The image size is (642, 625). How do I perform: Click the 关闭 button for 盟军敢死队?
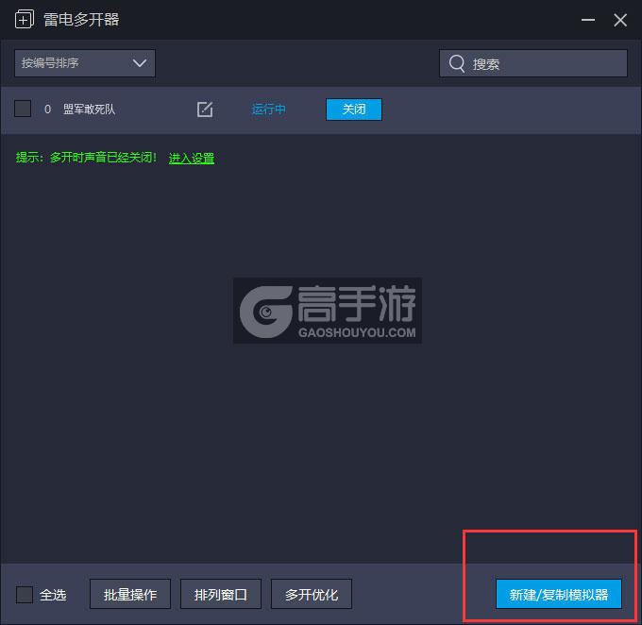[354, 110]
